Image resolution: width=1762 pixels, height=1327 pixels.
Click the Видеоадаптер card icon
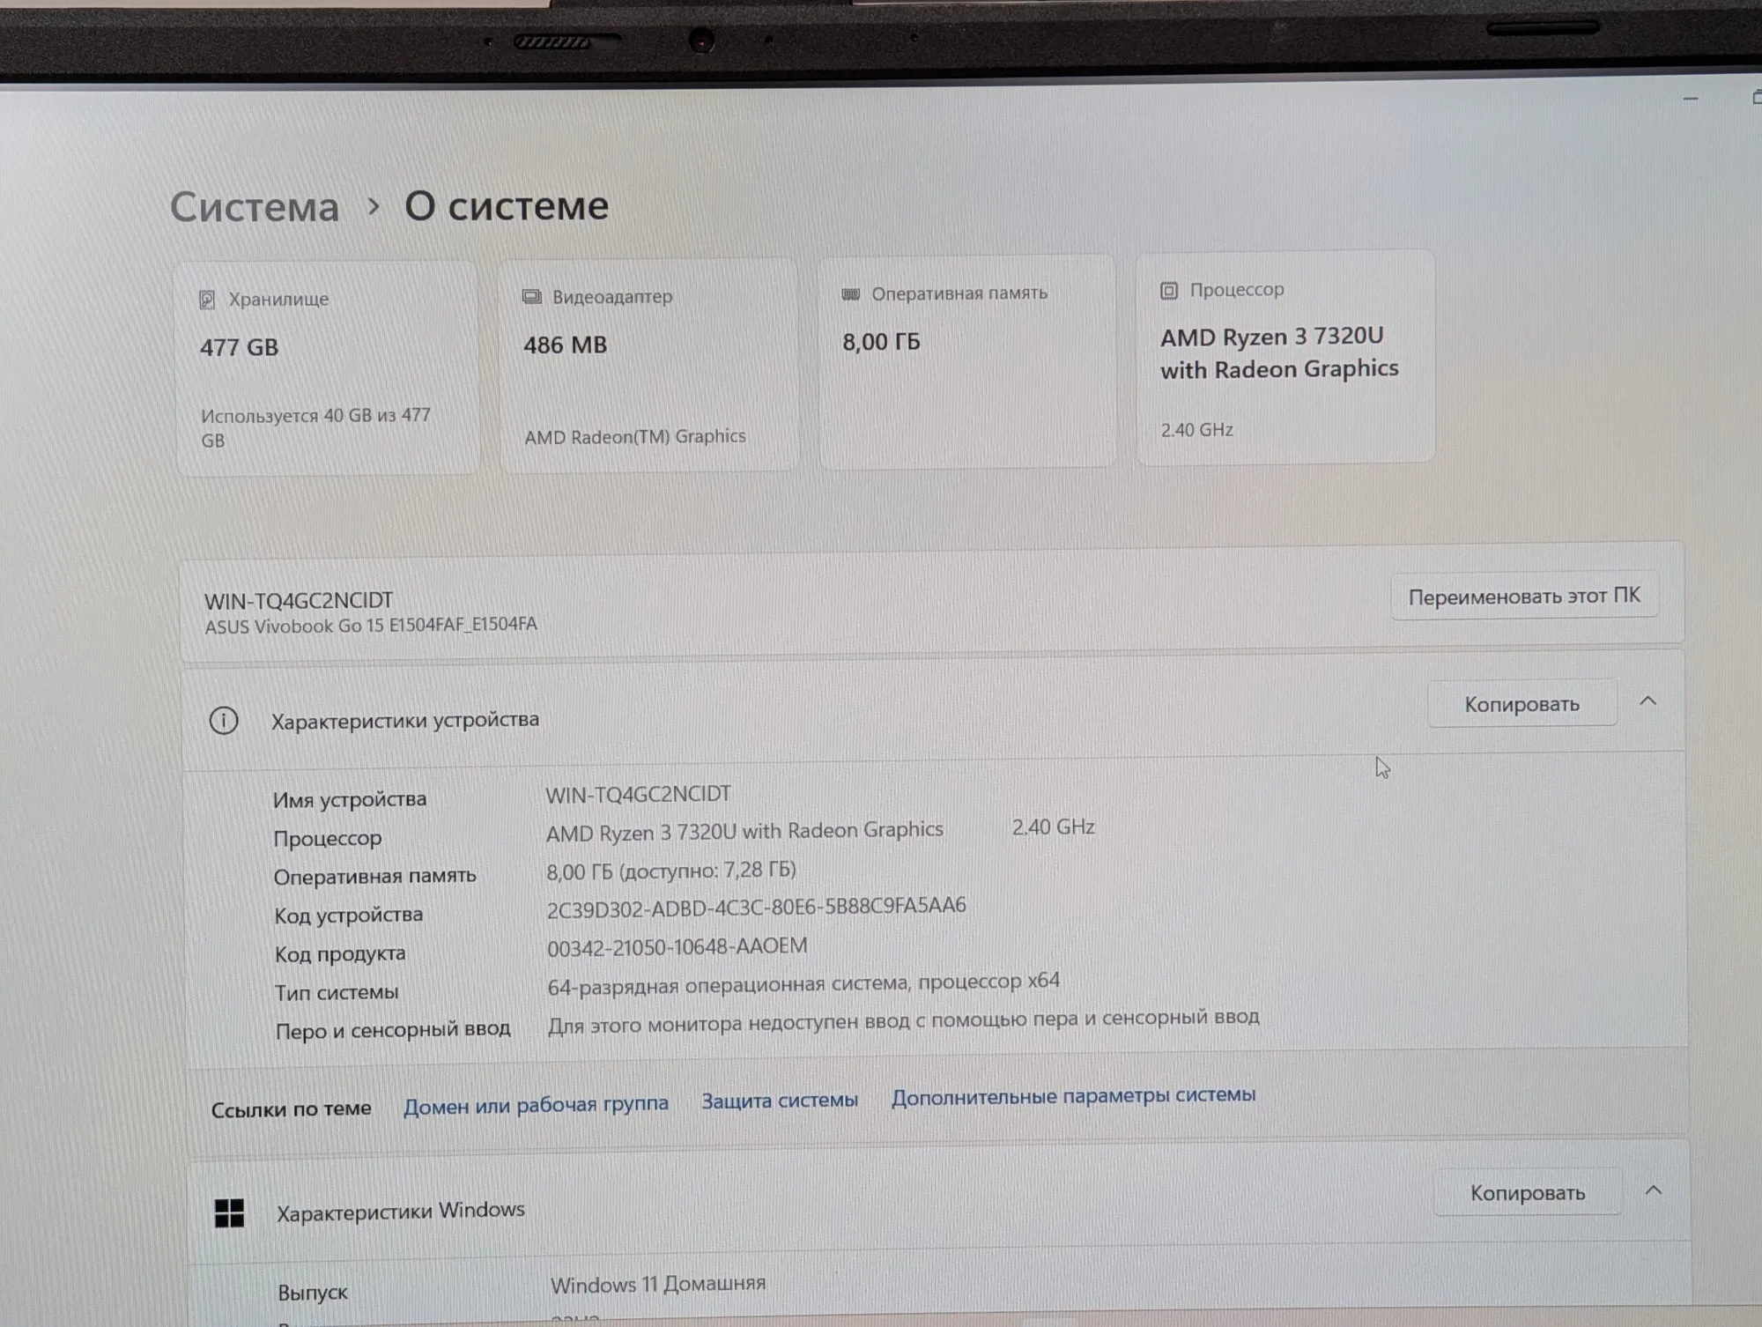[x=531, y=297]
